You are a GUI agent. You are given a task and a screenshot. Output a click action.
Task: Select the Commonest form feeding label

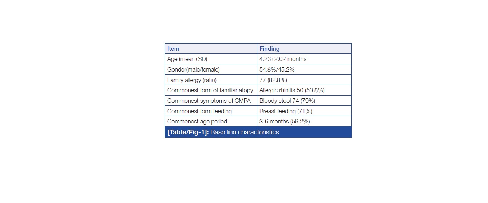(x=199, y=111)
